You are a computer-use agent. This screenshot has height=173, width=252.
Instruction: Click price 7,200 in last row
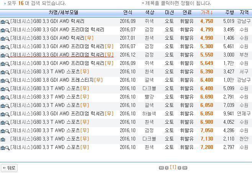click(207, 147)
